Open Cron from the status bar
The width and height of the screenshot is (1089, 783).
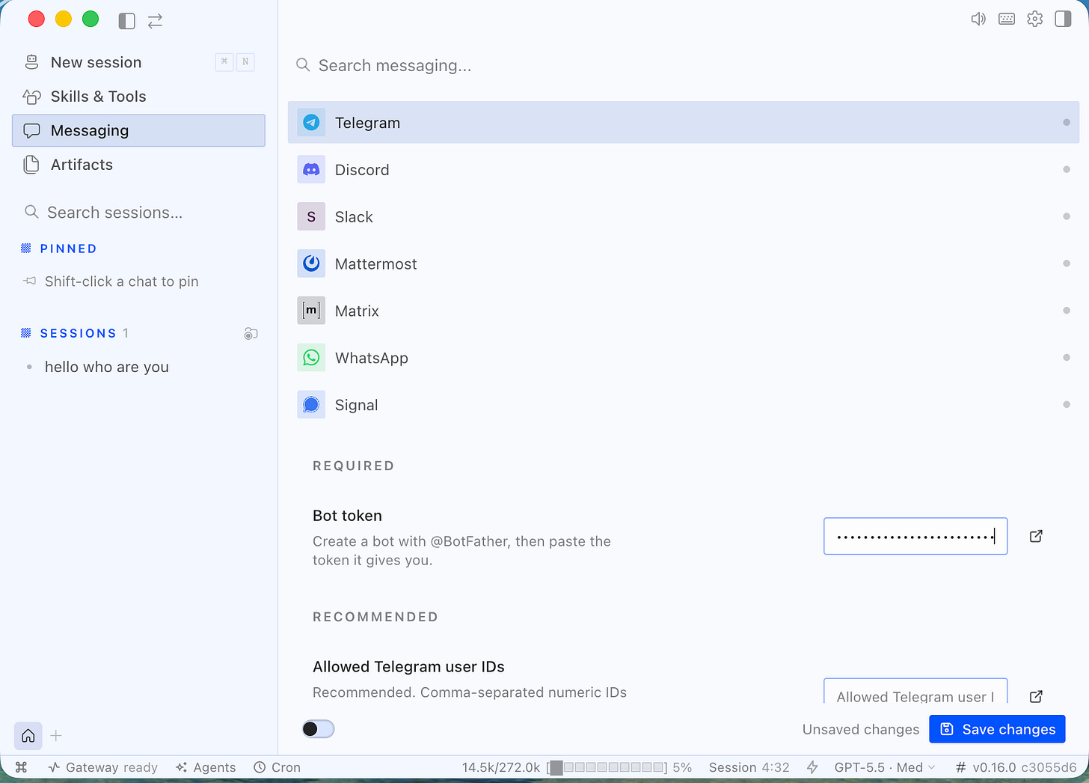(277, 767)
